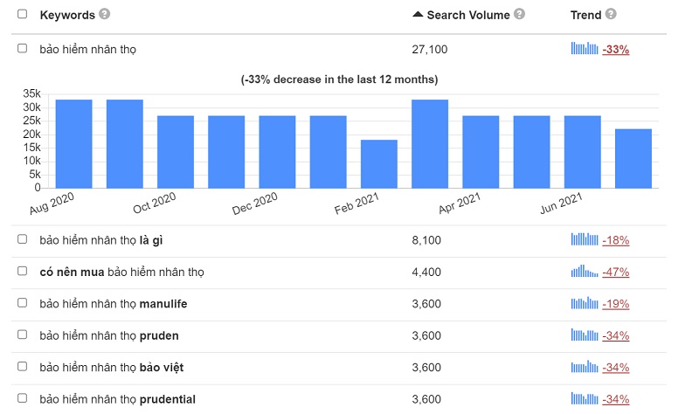
Task: Click the help icon next to Keywords
Action: click(105, 15)
